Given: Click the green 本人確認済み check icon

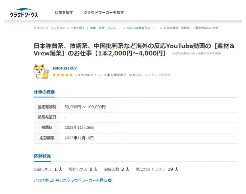Looking at the screenshot, I should coord(105,75).
